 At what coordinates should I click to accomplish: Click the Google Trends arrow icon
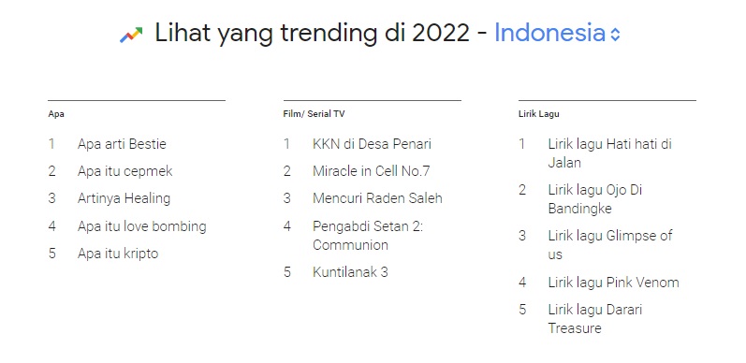click(x=131, y=35)
